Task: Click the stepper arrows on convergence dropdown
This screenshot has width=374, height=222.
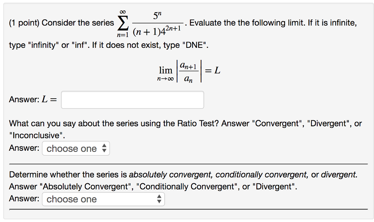Action: coord(160,199)
